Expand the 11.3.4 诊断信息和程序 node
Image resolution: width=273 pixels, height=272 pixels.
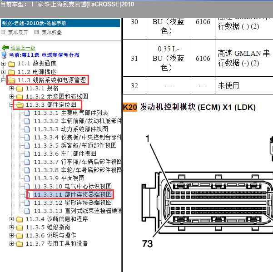tap(11, 219)
